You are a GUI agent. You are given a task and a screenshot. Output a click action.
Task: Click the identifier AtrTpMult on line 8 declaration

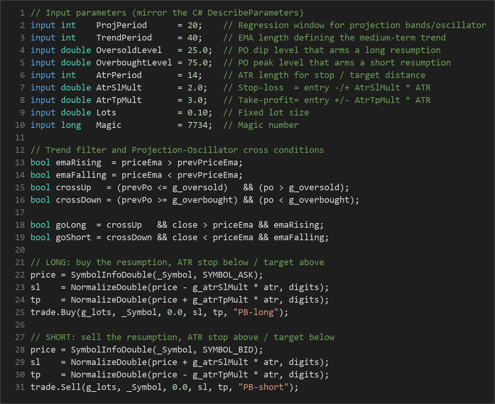119,100
